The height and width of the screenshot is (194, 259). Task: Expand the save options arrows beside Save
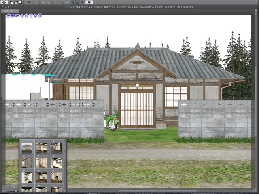tap(24, 2)
